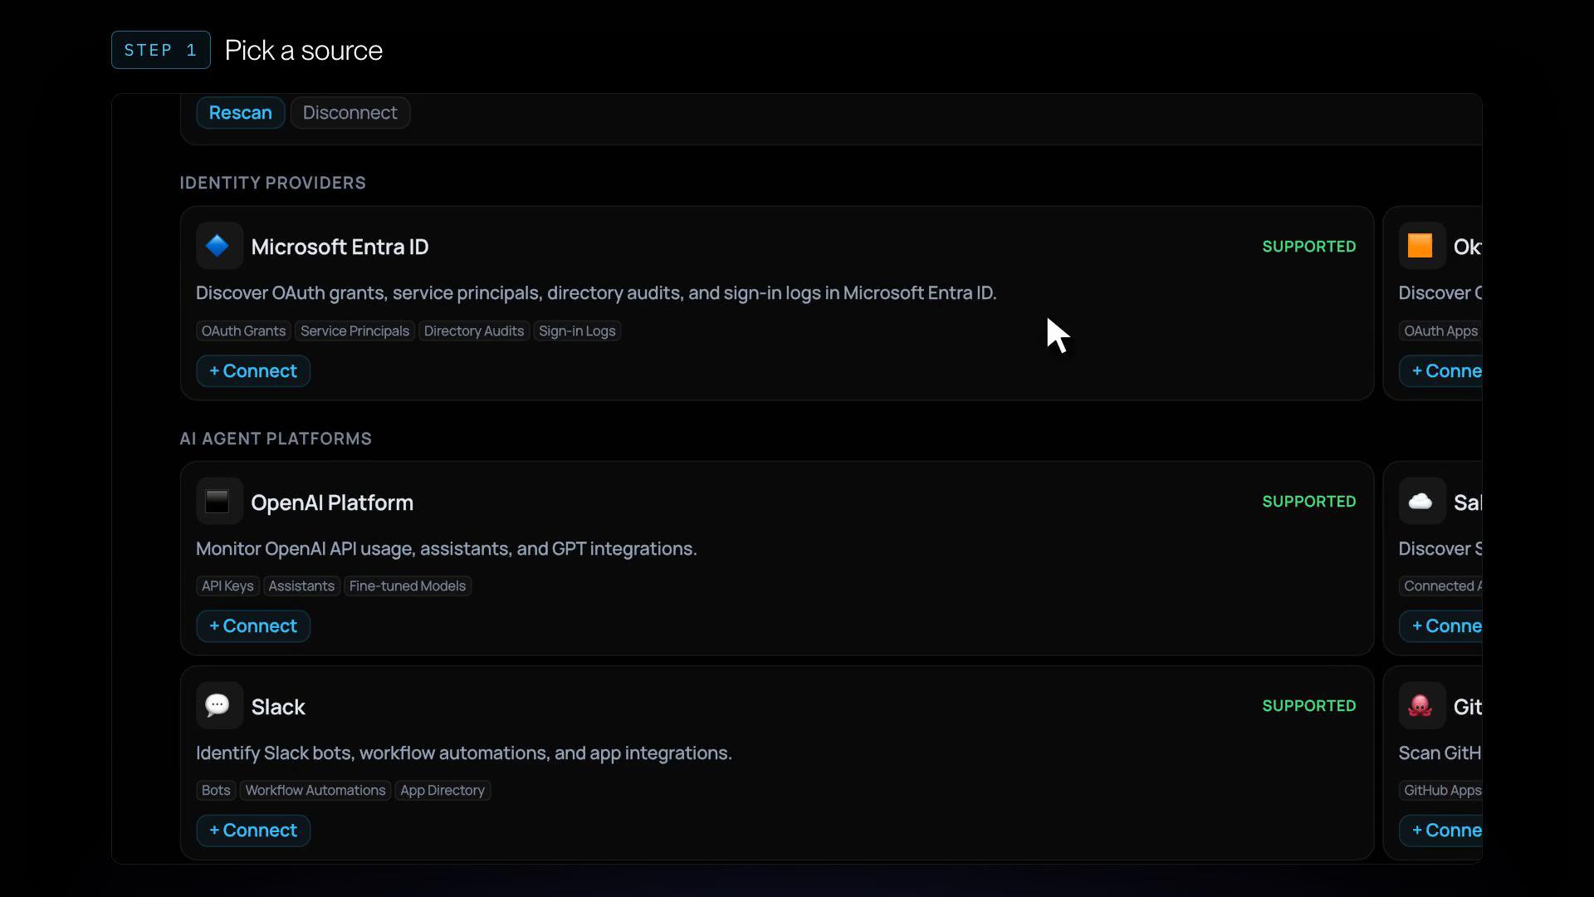Click the OpenAI Platform description text
The image size is (1594, 897).
click(446, 549)
